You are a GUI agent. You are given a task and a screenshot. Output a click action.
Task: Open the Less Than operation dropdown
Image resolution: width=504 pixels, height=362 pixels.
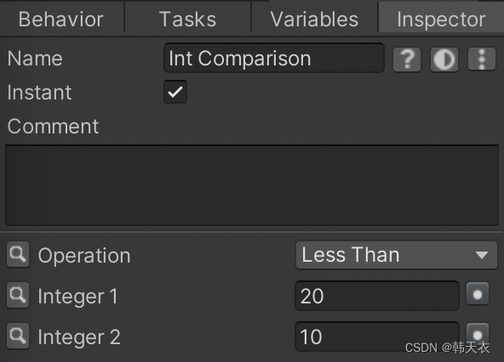pos(397,255)
